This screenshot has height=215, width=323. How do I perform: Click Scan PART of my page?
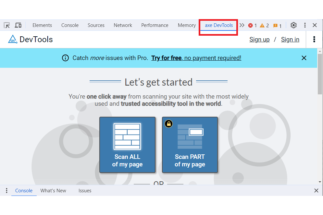click(190, 145)
